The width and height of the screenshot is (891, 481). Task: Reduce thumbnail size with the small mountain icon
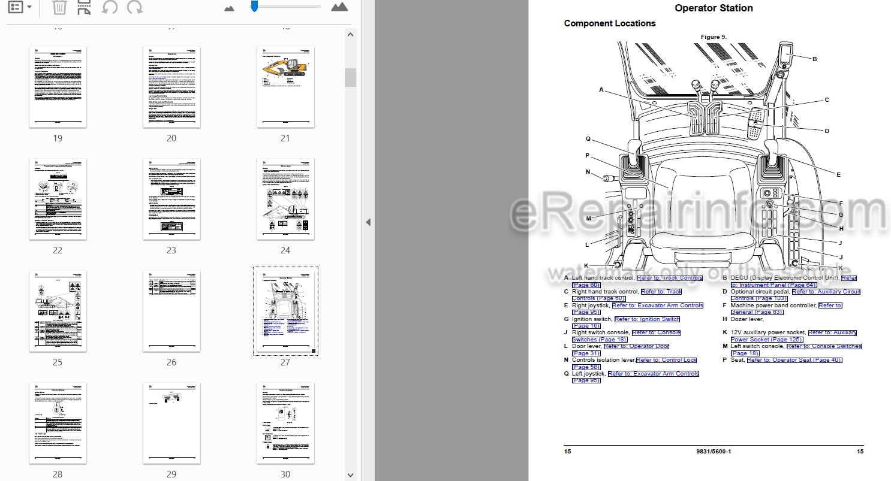[x=229, y=8]
